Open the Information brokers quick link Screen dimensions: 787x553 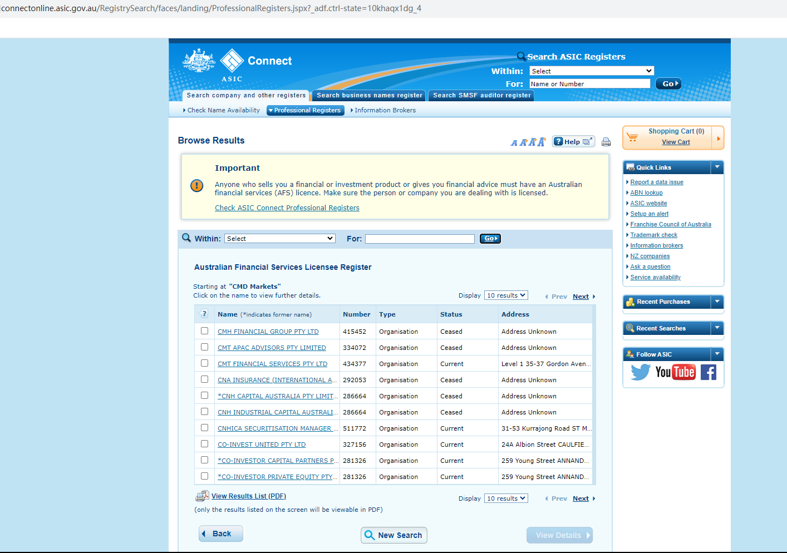657,245
